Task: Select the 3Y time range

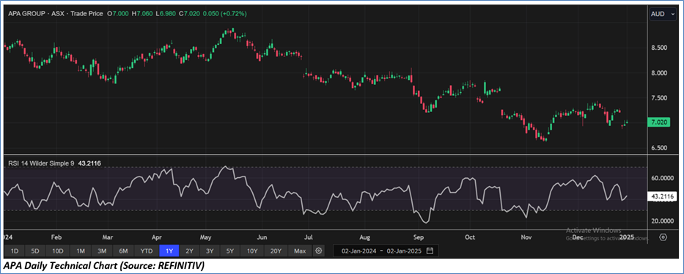Action: (210, 251)
